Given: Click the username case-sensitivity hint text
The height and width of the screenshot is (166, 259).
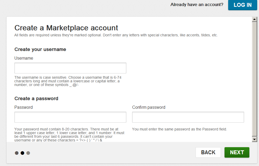Looking at the screenshot, I should click(x=68, y=81).
